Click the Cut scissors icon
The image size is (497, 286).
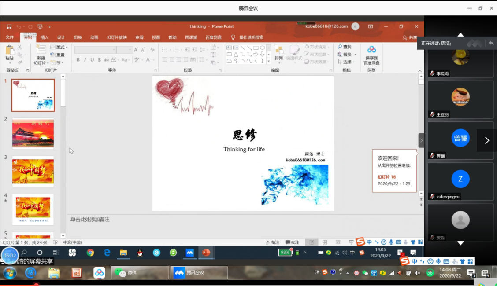[x=20, y=47]
